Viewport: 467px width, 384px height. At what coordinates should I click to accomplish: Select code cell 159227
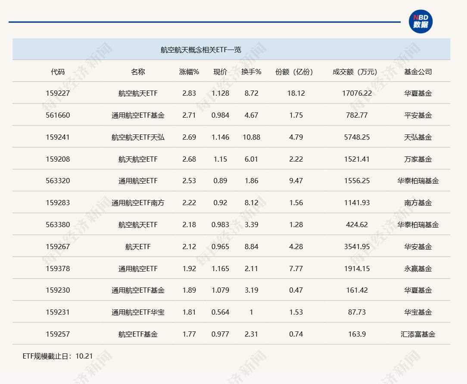tap(58, 93)
